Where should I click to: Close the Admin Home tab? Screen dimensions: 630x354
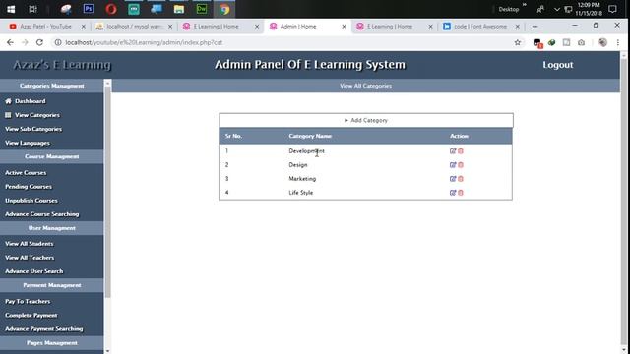pyautogui.click(x=344, y=27)
